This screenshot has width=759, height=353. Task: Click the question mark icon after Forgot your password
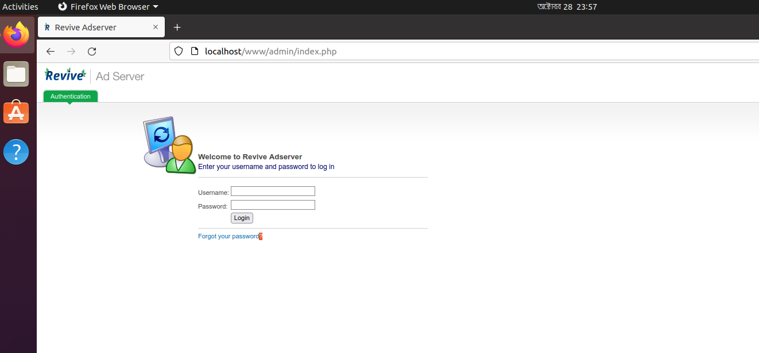pos(260,236)
